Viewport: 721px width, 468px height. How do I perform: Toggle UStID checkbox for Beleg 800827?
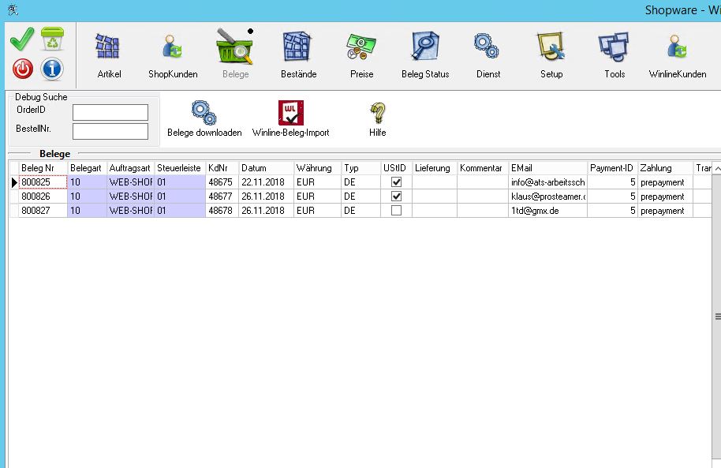coord(396,211)
